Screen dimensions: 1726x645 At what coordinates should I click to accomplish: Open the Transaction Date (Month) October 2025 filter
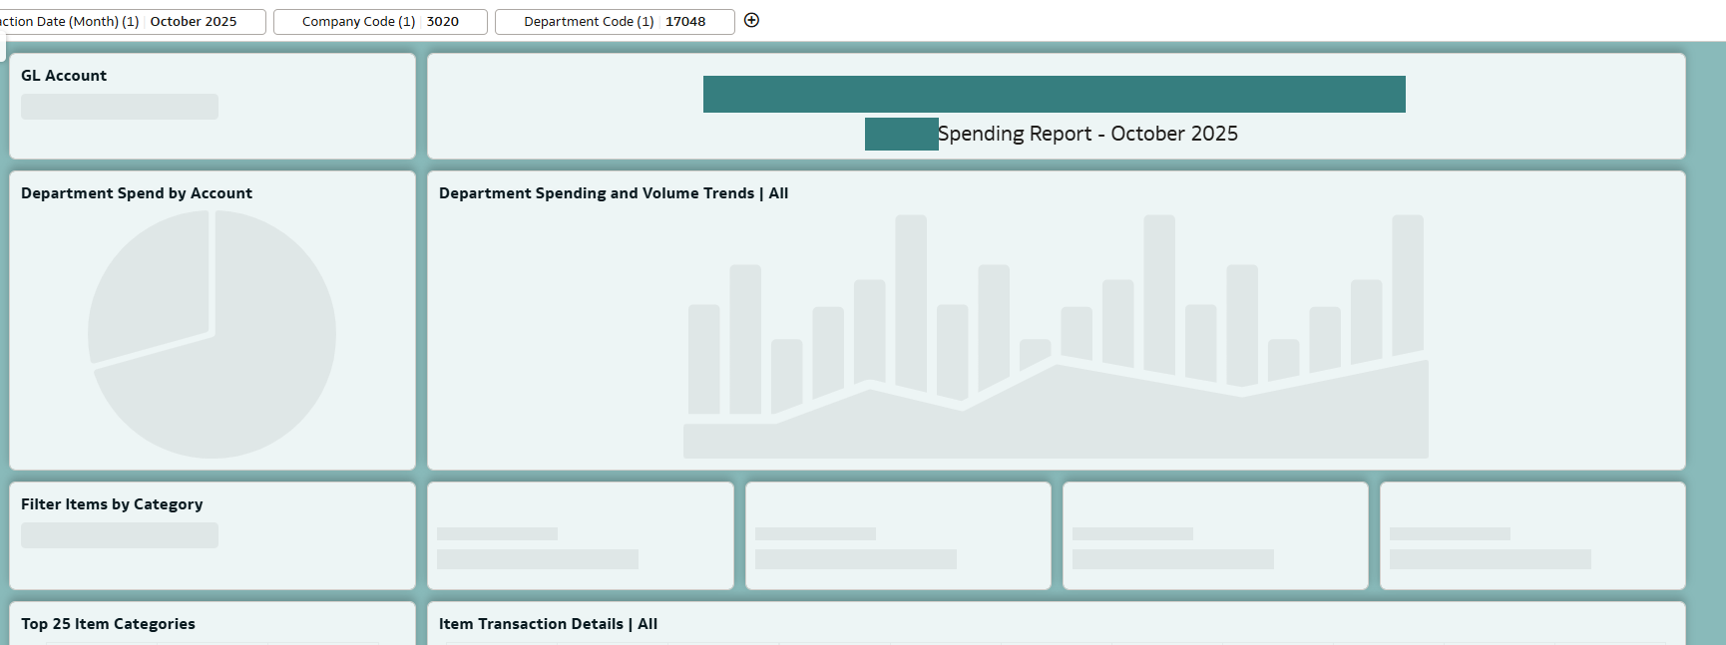(132, 21)
